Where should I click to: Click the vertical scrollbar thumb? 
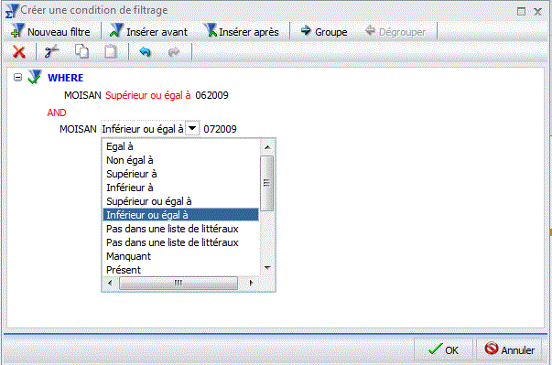click(x=267, y=183)
